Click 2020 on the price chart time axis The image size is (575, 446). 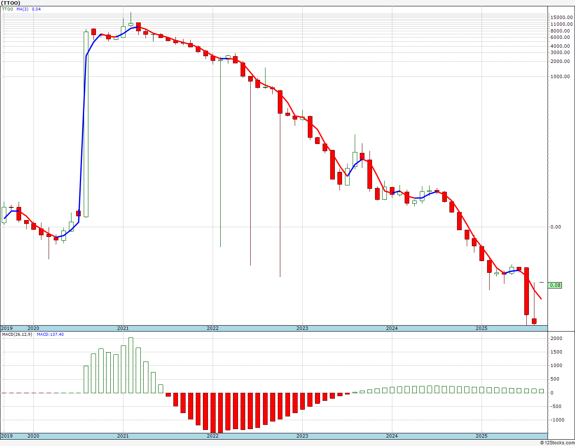coord(33,328)
